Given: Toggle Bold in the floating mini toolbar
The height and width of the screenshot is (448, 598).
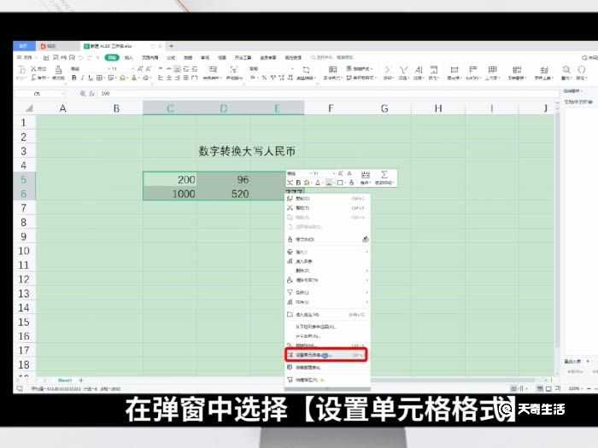Looking at the screenshot, I should 298,183.
